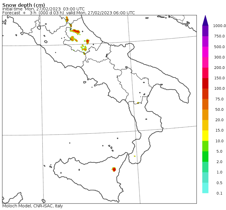The image size is (226, 210).
Task: Click the 300.0 scale label
Action: click(x=219, y=57)
